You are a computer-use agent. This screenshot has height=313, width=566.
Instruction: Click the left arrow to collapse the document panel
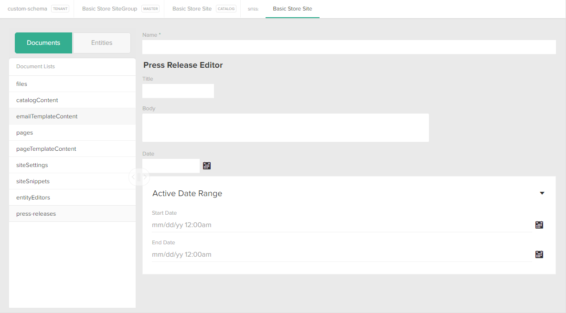pyautogui.click(x=134, y=177)
